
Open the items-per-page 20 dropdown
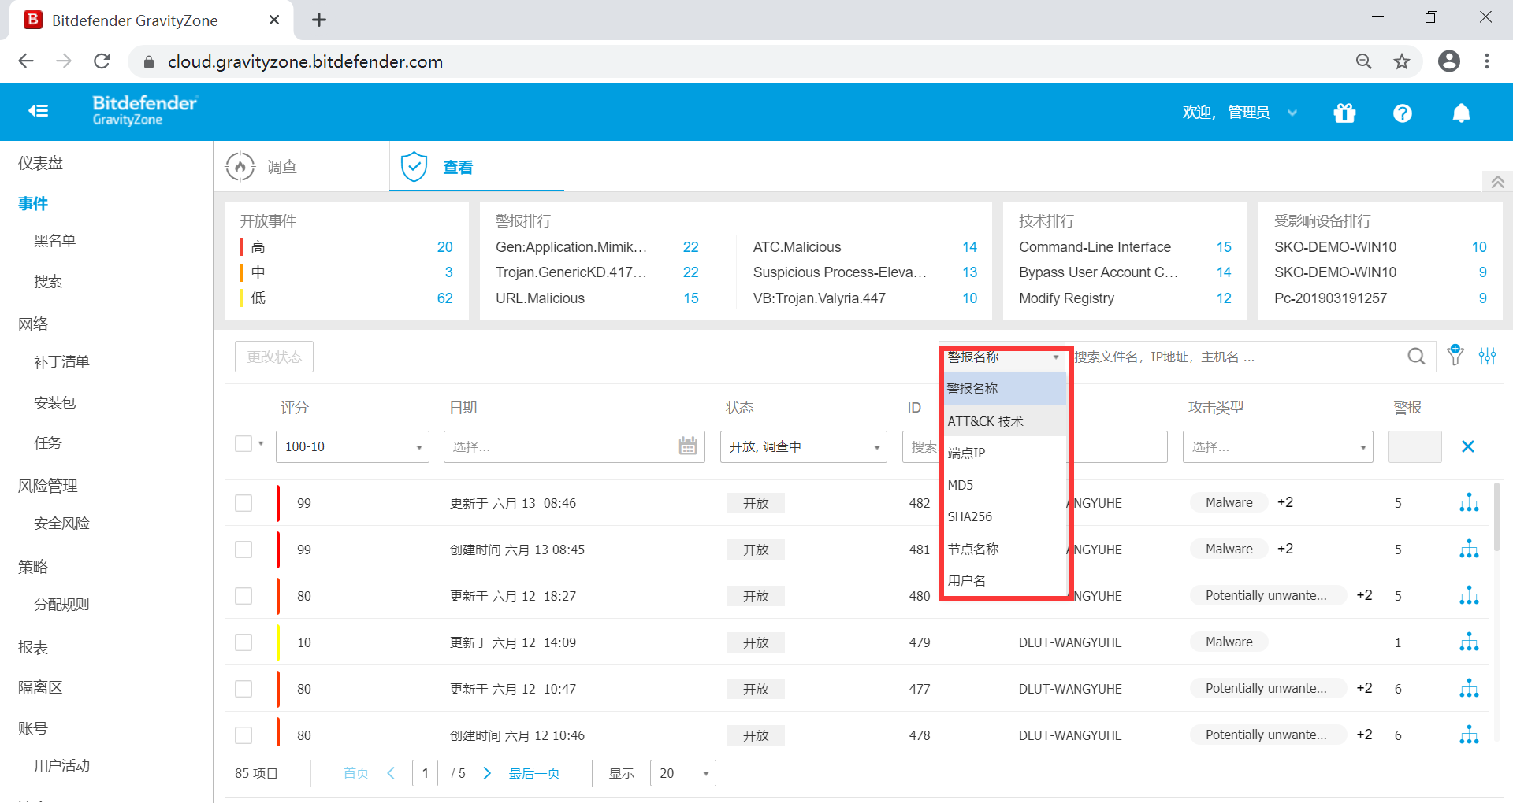(682, 773)
